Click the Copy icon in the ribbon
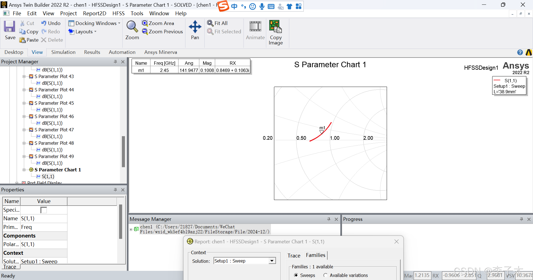Image resolution: width=533 pixels, height=280 pixels. pyautogui.click(x=22, y=32)
